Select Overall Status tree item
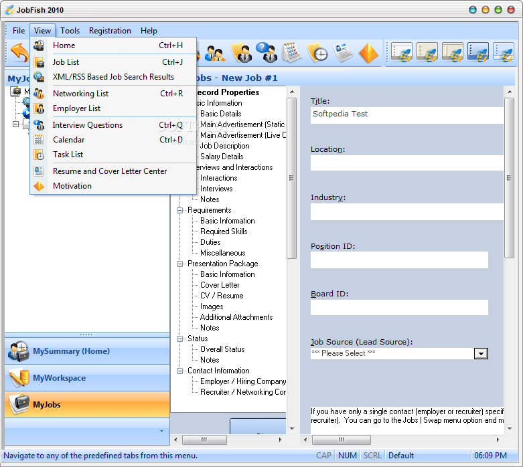This screenshot has height=467, width=523. pos(222,349)
